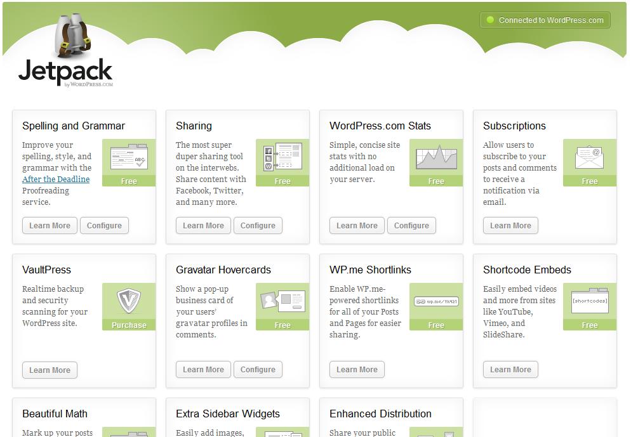Configure the WordPress.com Stats module

[x=411, y=226]
